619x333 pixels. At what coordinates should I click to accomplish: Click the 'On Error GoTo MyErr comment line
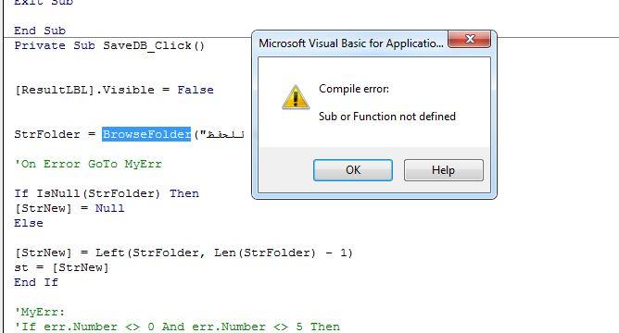(88, 164)
